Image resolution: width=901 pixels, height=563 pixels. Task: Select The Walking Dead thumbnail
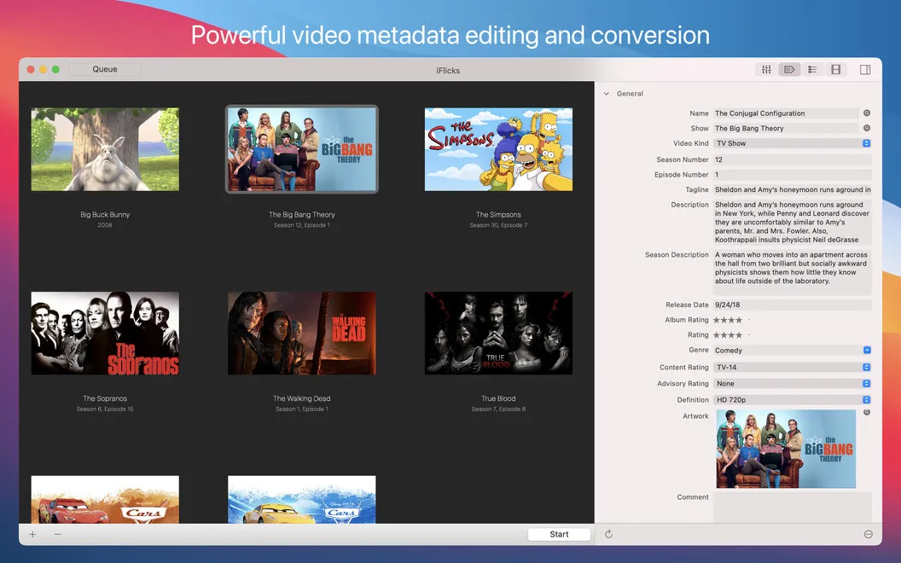point(302,334)
